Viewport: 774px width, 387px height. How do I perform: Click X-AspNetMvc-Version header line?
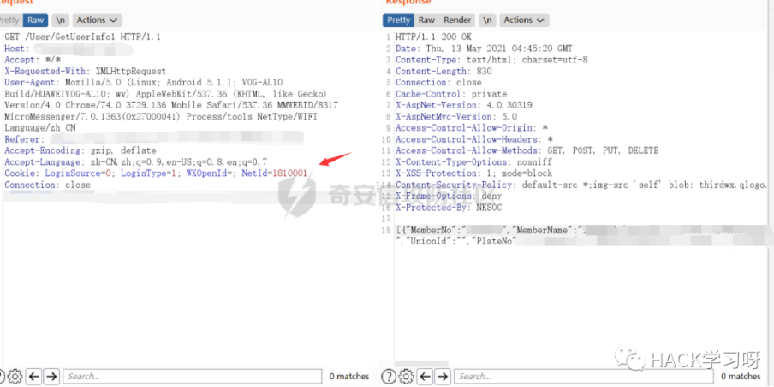tap(456, 117)
